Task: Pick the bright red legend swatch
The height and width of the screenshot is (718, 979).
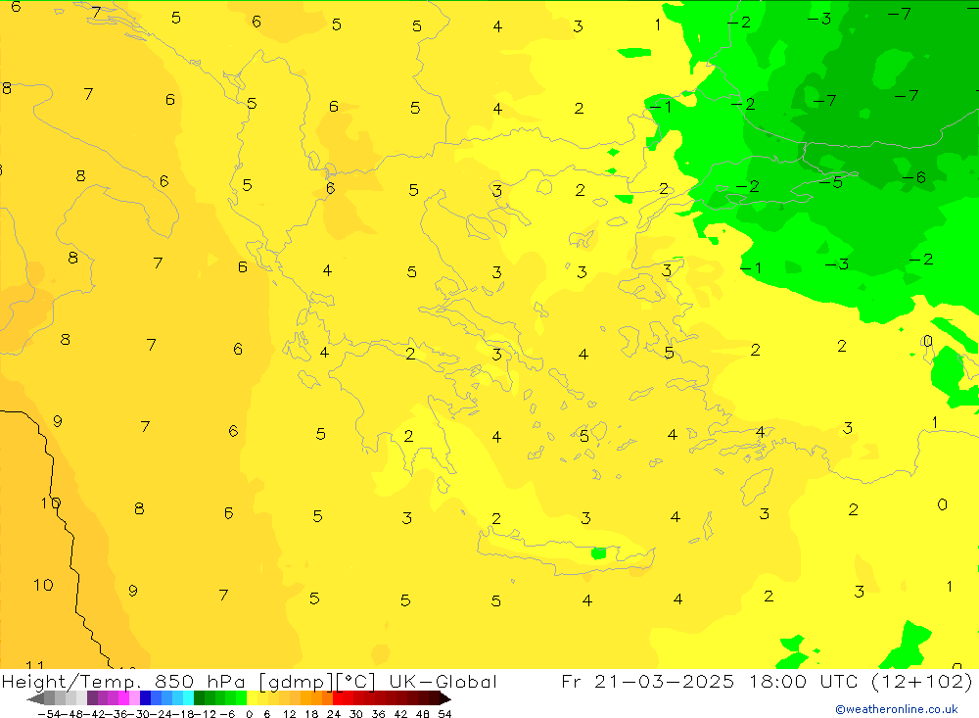Action: 338,698
